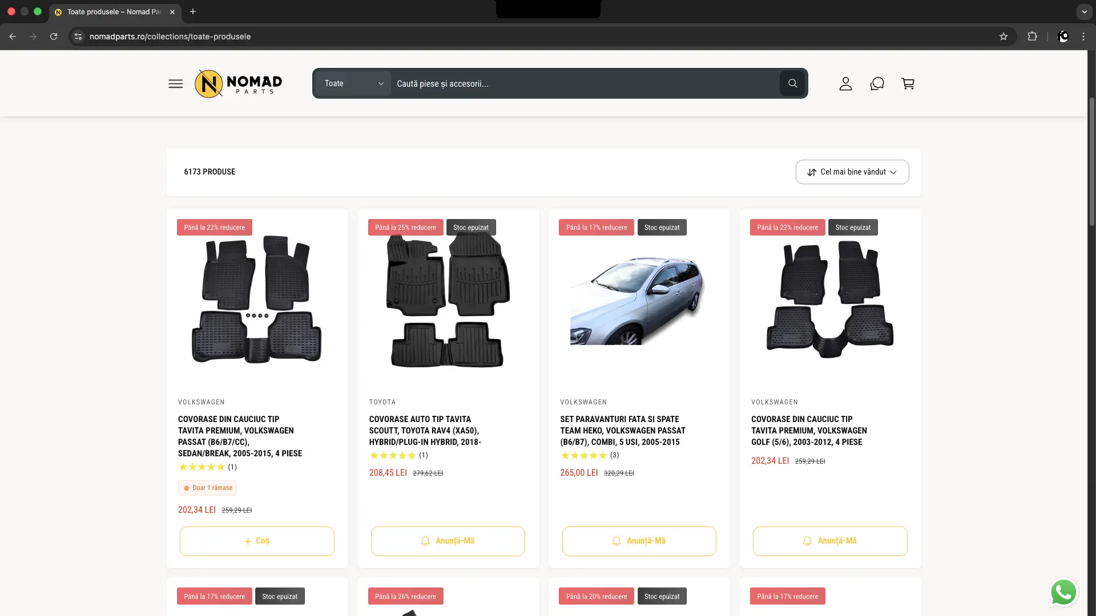Click the Nomad Parts logo
This screenshot has height=616, width=1096.
238,84
